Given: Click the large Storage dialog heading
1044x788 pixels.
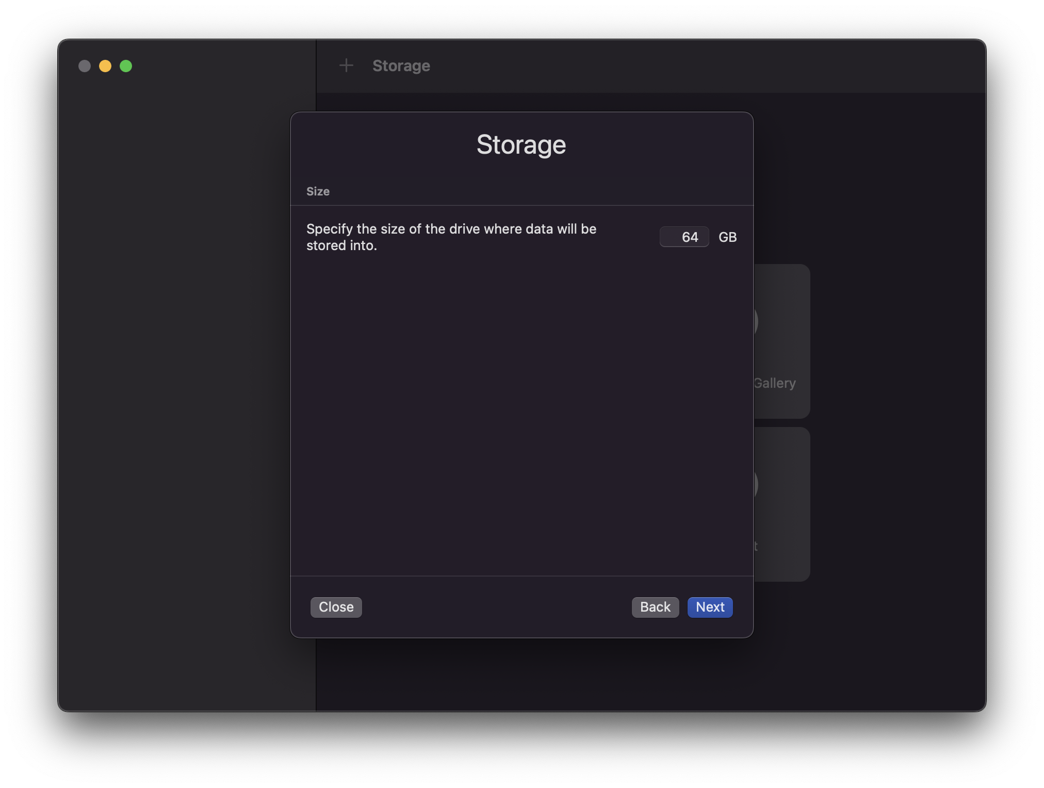Looking at the screenshot, I should (x=521, y=145).
